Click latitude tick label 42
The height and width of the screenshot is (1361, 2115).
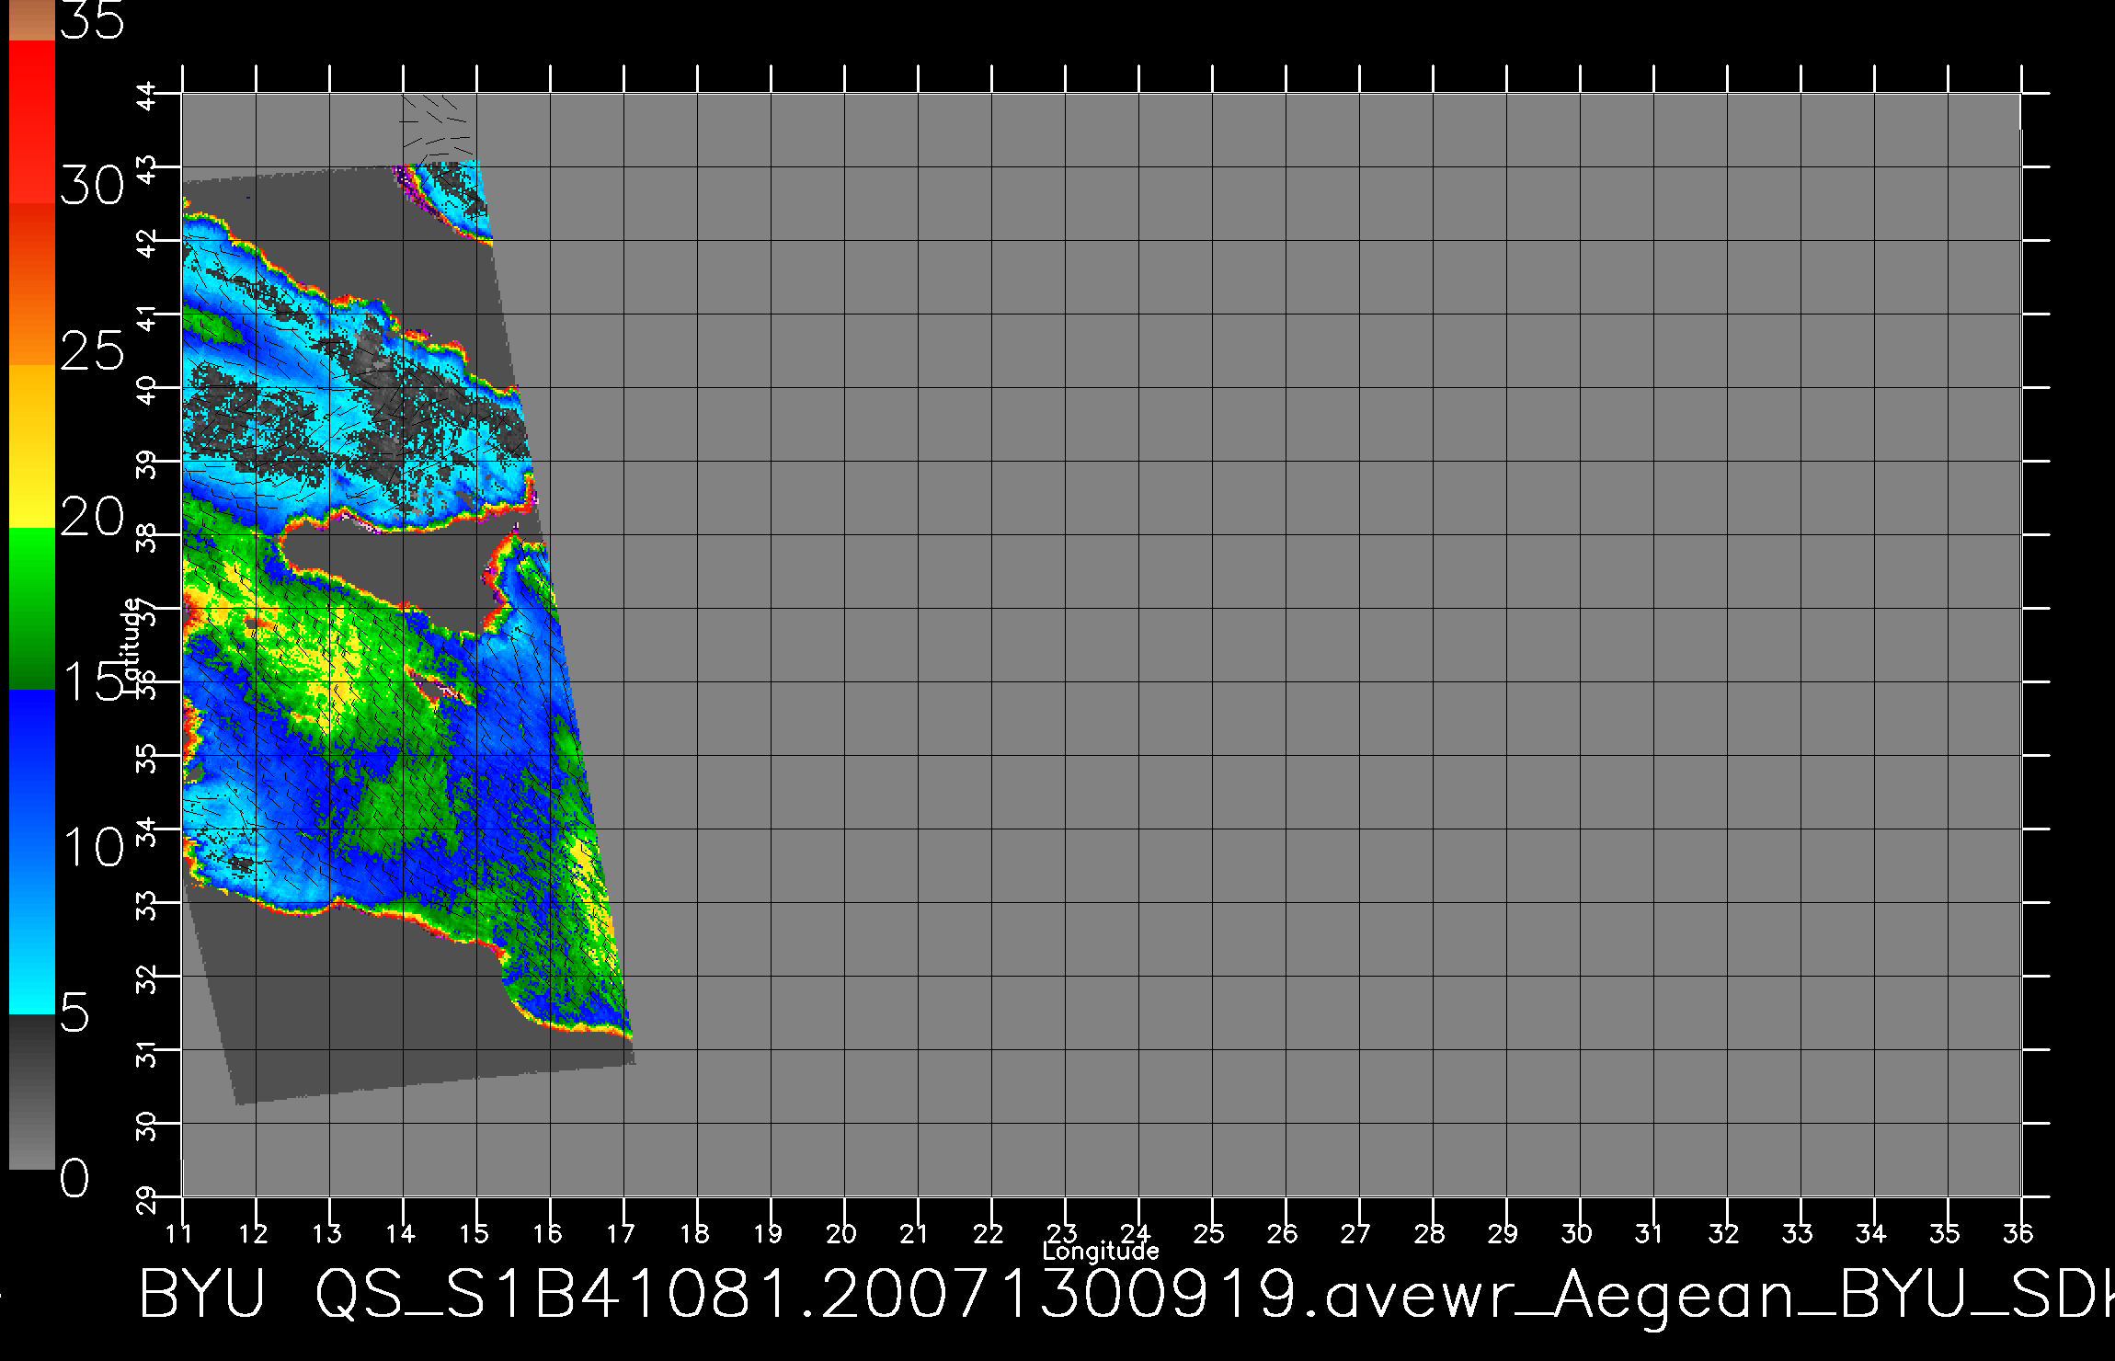pos(148,243)
